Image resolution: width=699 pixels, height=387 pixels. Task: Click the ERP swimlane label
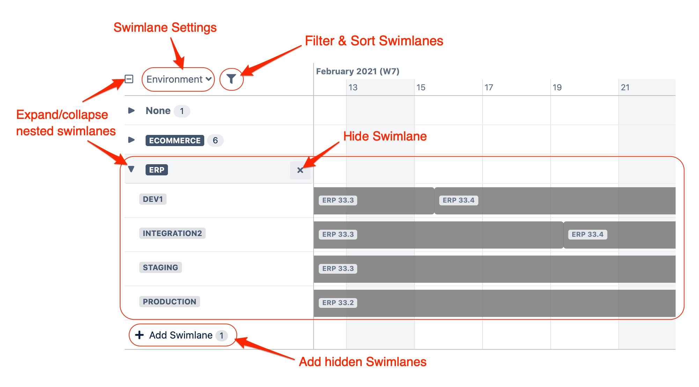156,170
